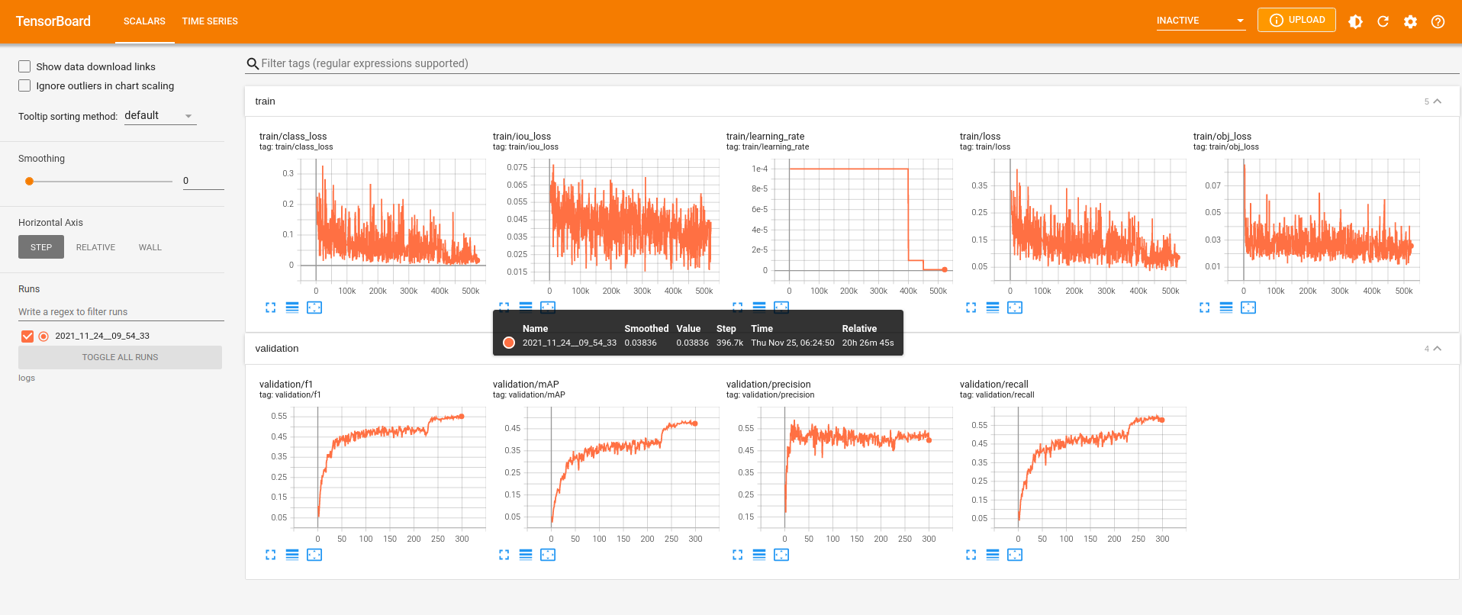Expand train/class_loss chart to full size
The height and width of the screenshot is (615, 1462).
click(x=270, y=307)
